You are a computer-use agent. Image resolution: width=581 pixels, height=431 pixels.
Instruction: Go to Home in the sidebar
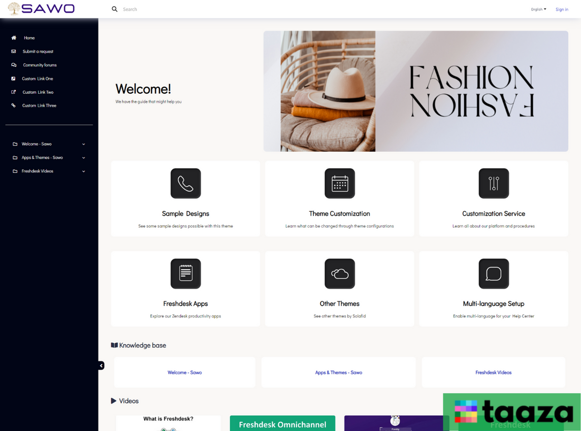pyautogui.click(x=29, y=38)
